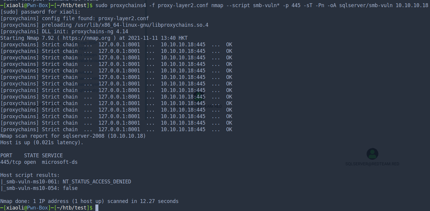Screen dimensions: 430x211
Task: Click the sudo password prompt line
Action: pyautogui.click(x=40, y=12)
